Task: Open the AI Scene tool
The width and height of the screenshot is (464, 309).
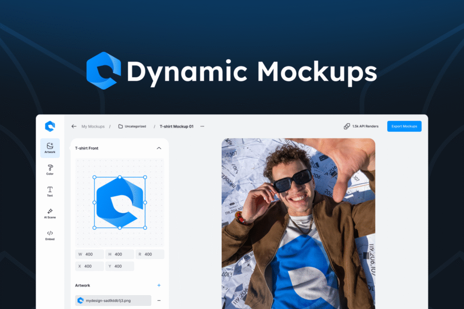Action: pyautogui.click(x=50, y=213)
